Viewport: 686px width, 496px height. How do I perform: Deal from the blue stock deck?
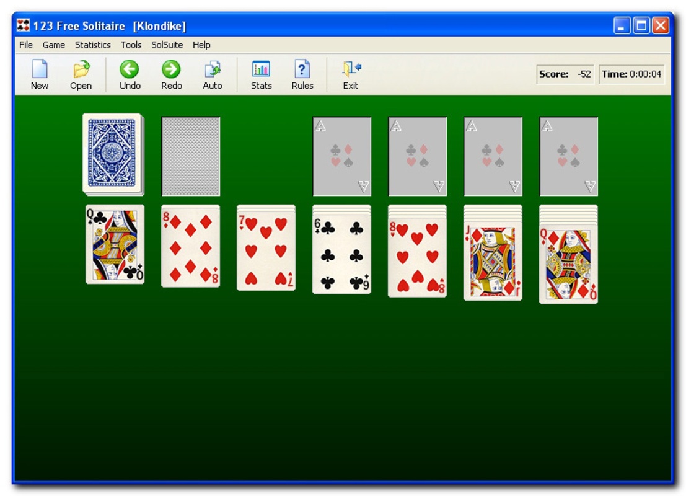113,154
